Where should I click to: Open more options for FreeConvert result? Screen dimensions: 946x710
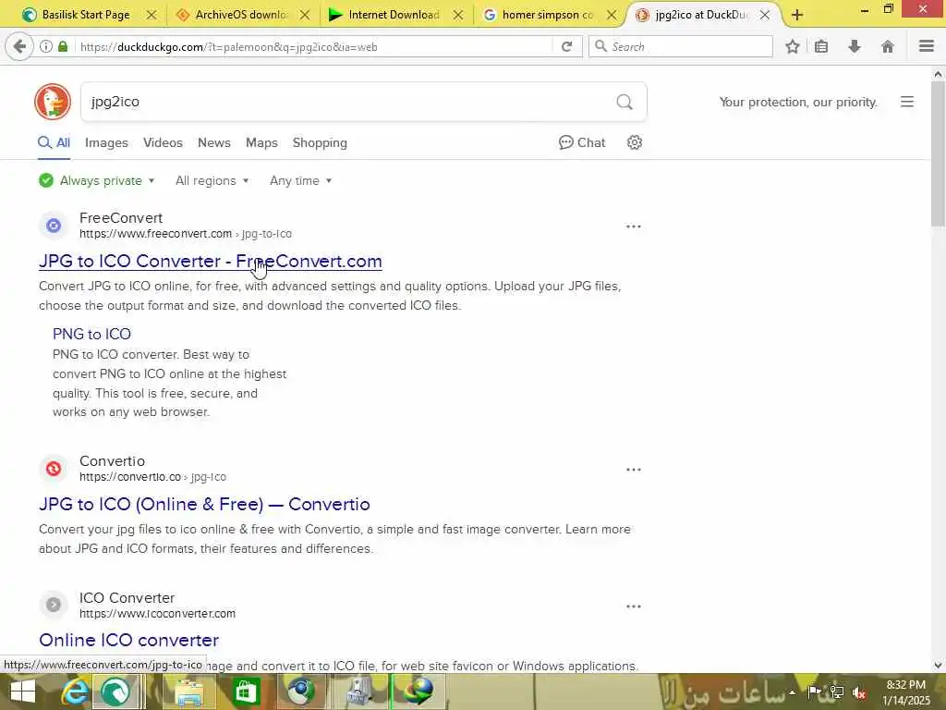(634, 226)
